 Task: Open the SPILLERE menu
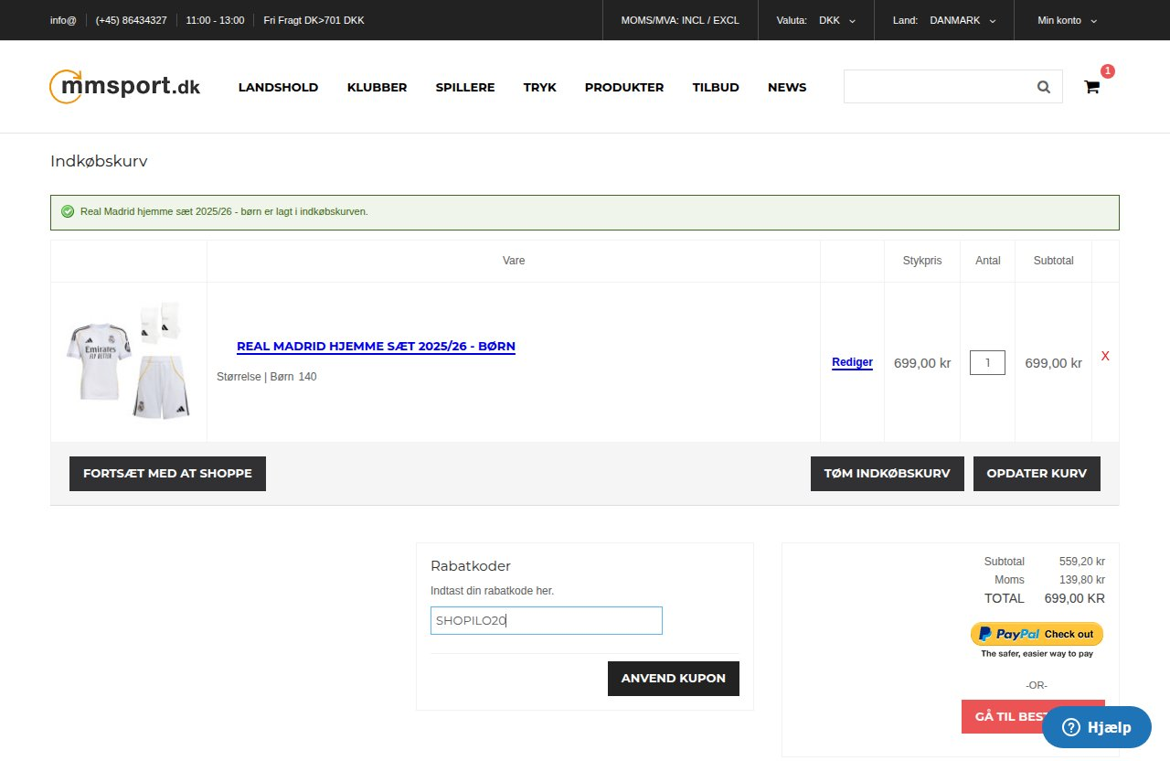pos(465,88)
